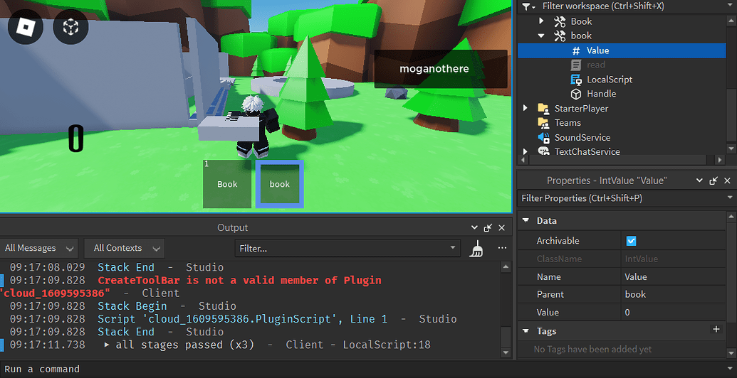Select the Teams service
Image resolution: width=737 pixels, height=378 pixels.
point(568,123)
